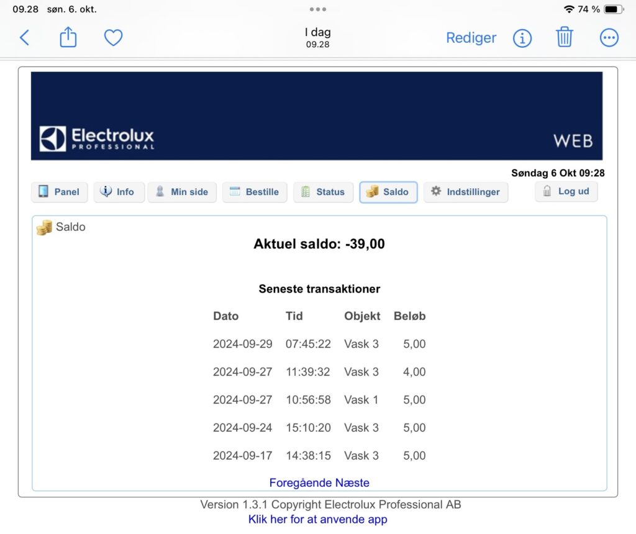636x534 pixels.
Task: Open Indstillinger settings tab
Action: tap(466, 192)
